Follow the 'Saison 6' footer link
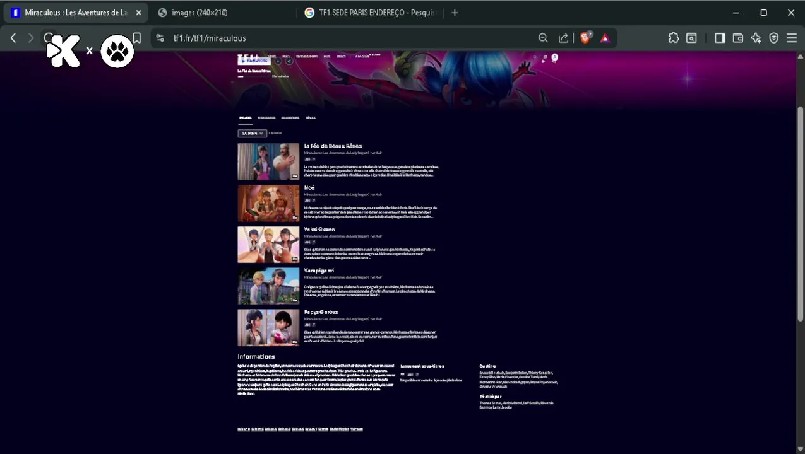The image size is (805, 454). (x=244, y=429)
